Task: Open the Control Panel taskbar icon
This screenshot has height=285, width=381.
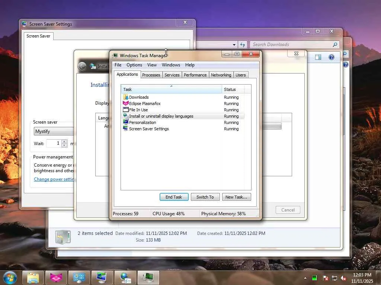Action: pos(79,278)
